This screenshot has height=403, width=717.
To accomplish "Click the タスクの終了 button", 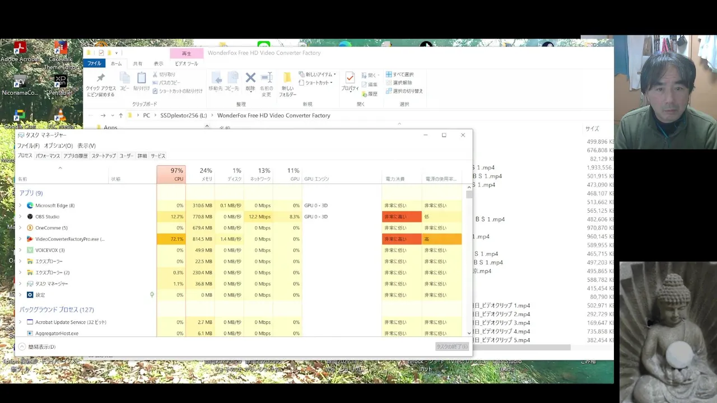I will point(452,346).
